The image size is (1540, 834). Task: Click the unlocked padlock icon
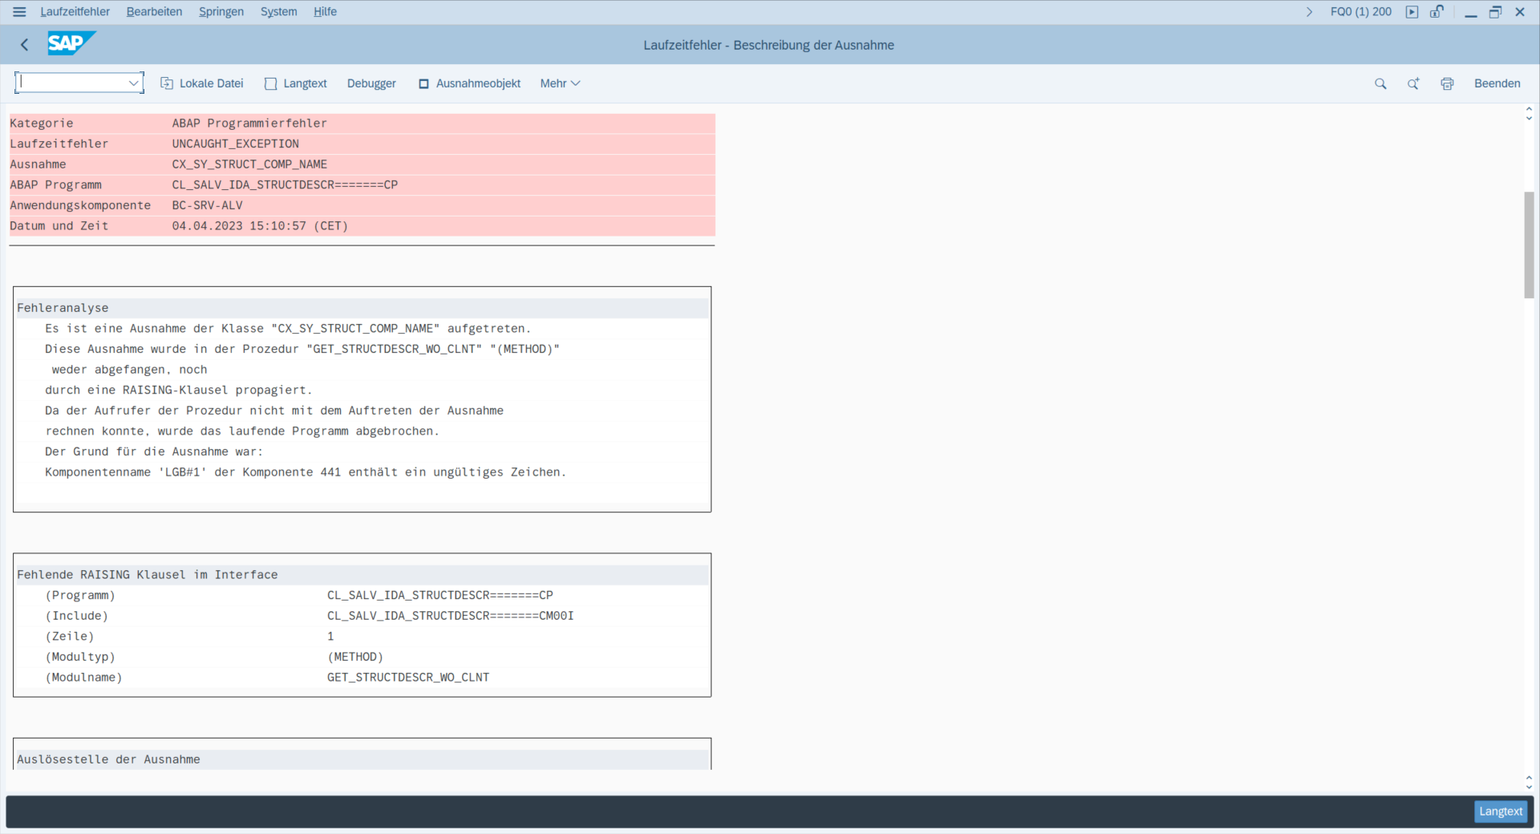point(1437,12)
